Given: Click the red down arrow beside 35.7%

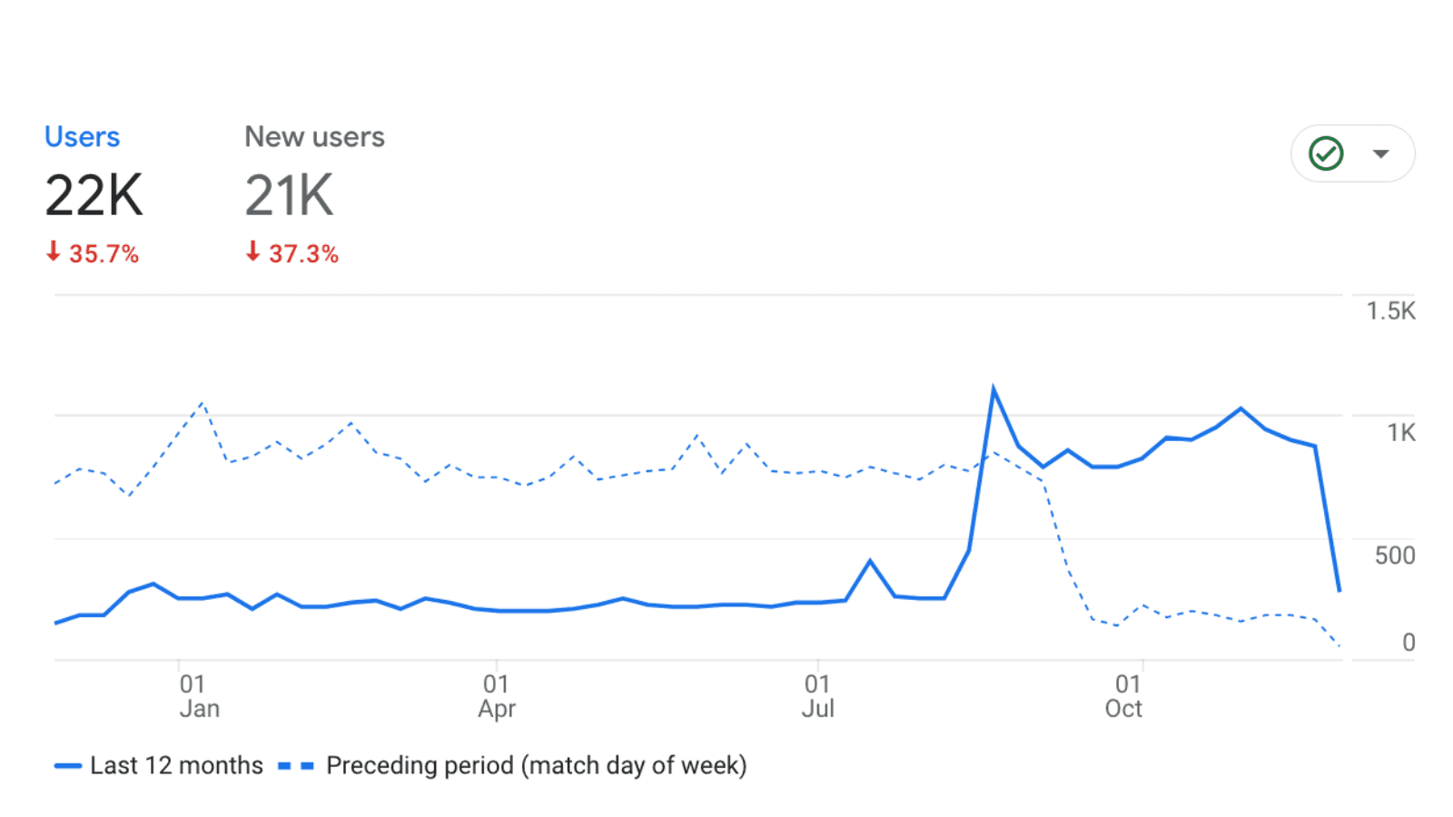Looking at the screenshot, I should pyautogui.click(x=54, y=251).
